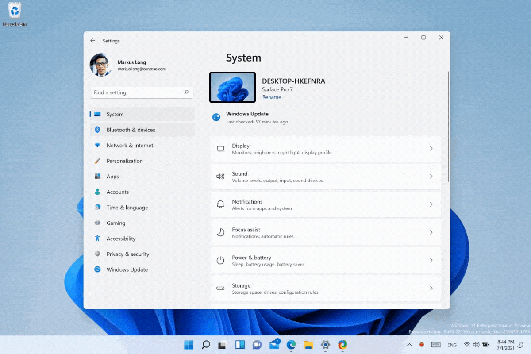The height and width of the screenshot is (354, 531).
Task: Click the Power & battery power icon
Action: 220,260
